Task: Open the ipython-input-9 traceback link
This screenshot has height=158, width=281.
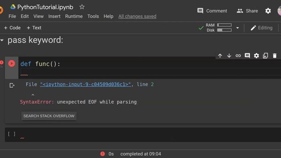Action: coord(86,84)
